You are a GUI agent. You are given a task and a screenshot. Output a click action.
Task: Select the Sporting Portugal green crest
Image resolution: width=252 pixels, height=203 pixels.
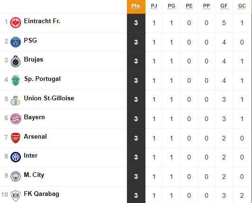16,80
